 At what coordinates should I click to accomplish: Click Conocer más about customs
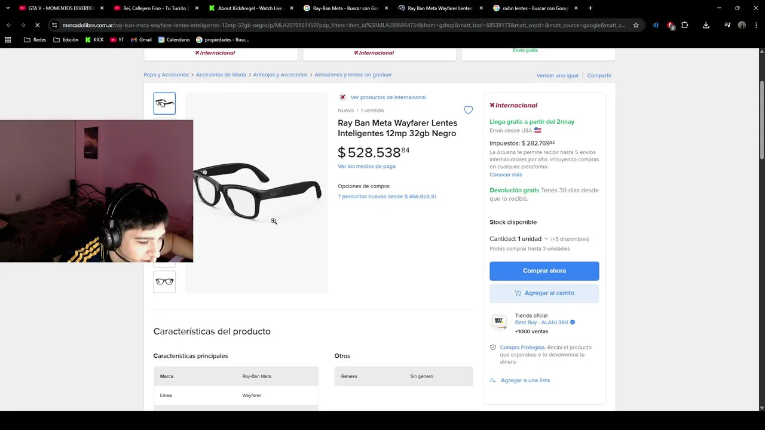(x=506, y=174)
